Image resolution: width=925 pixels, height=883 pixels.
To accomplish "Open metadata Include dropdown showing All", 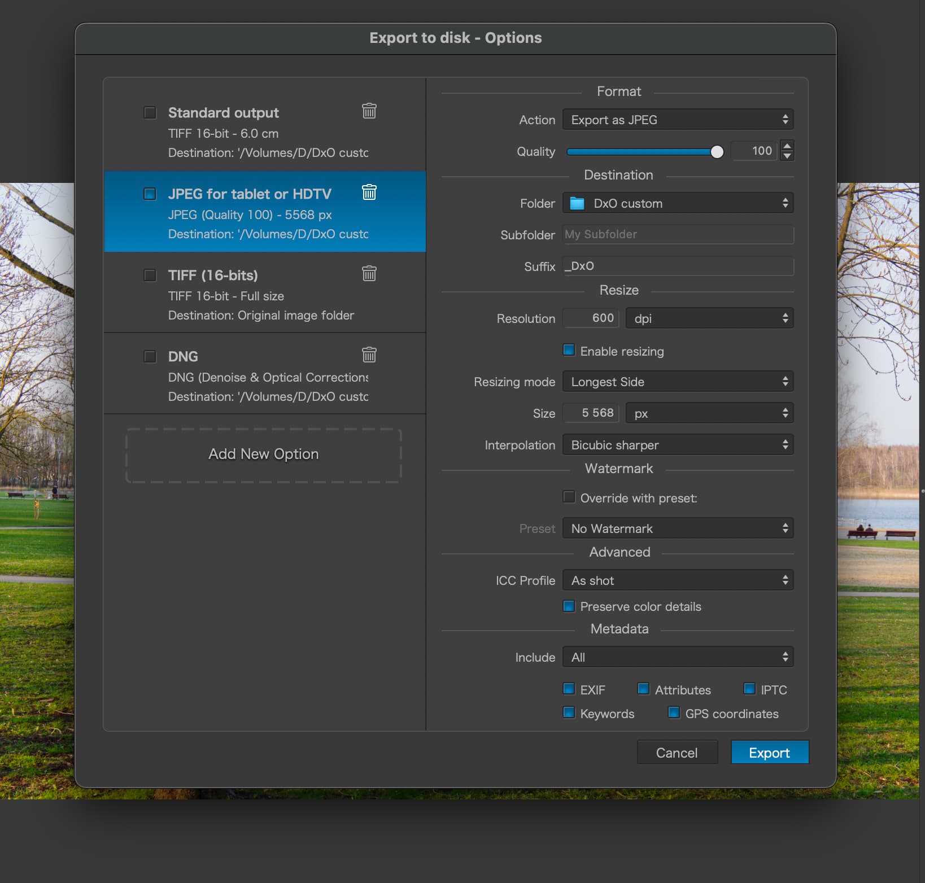I will (x=678, y=657).
